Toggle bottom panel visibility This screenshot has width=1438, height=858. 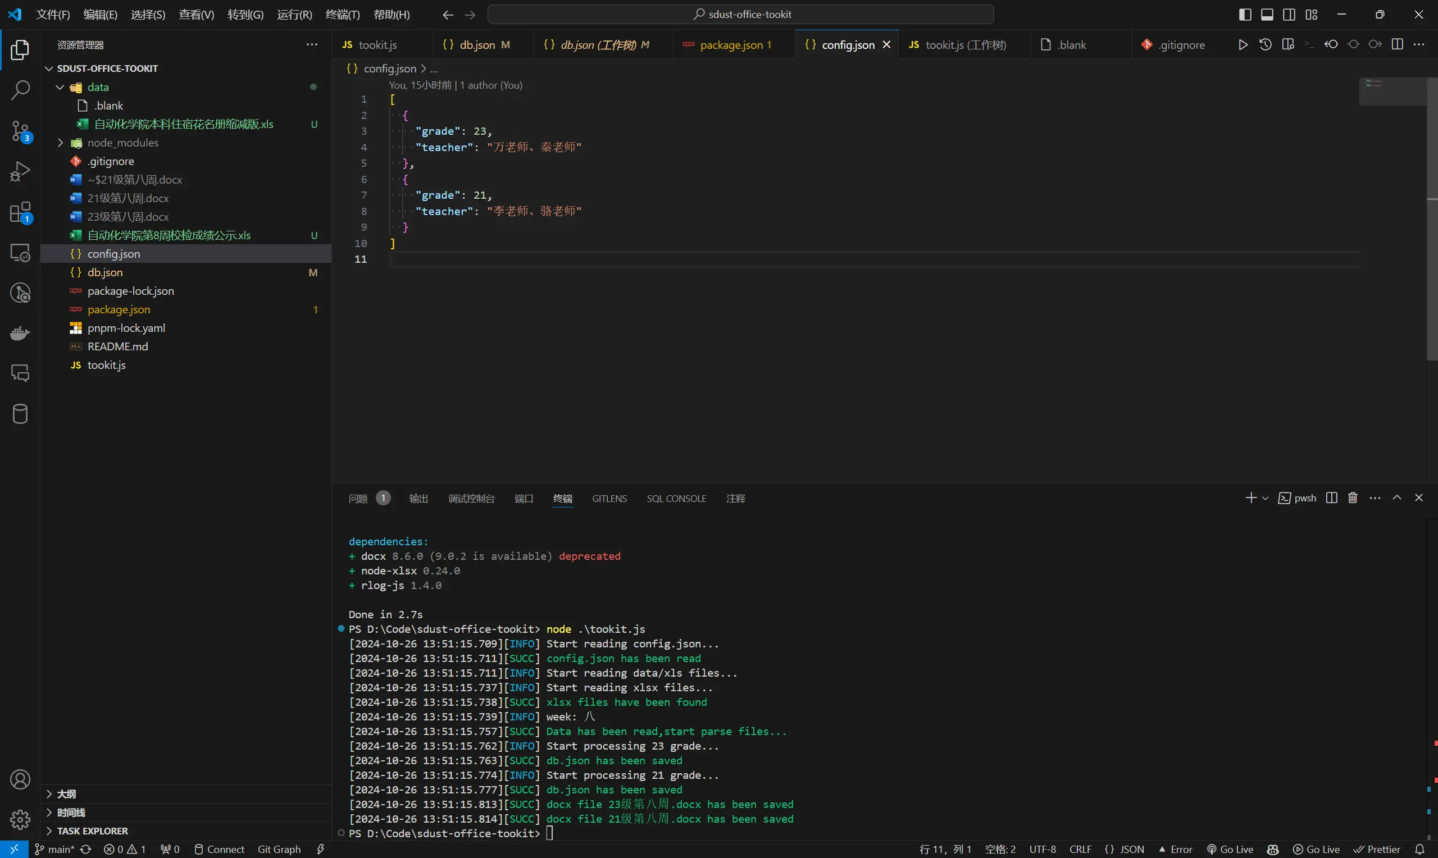click(1267, 15)
